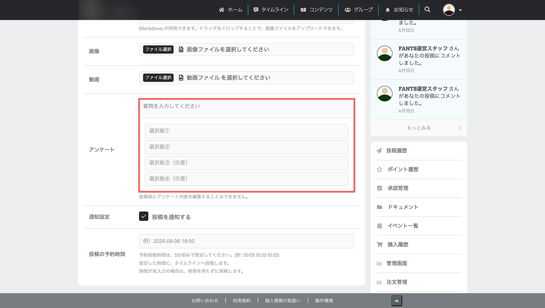This screenshot has height=308, width=545.
Task: Click ファイル選択 button for 画像
Action: 158,49
